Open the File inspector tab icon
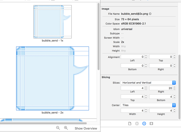181x132 pixels. coord(130,124)
